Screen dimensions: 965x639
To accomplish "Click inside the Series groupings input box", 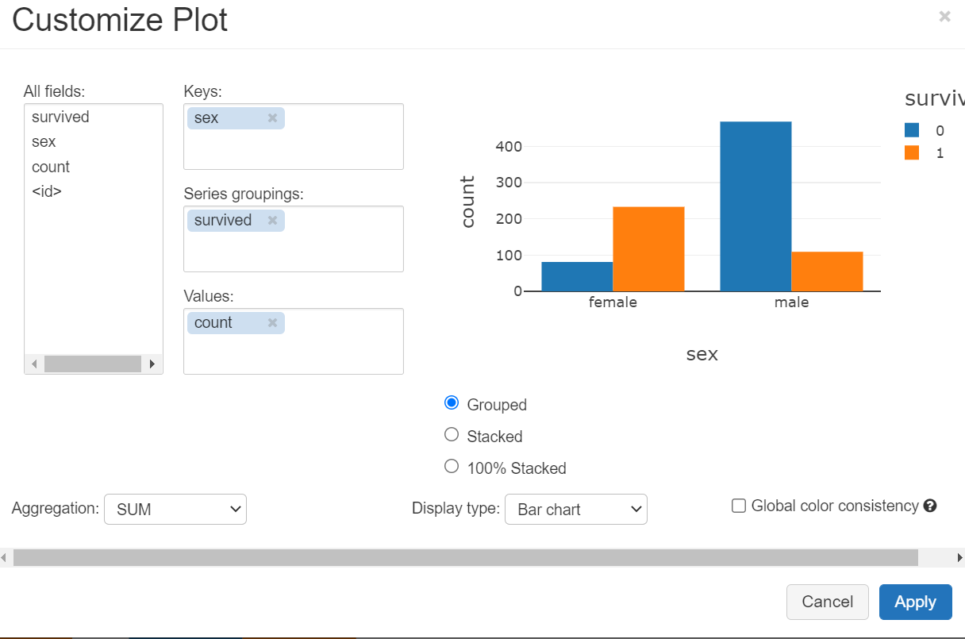I will point(294,239).
